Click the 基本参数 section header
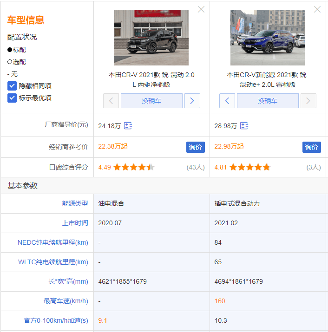The image size is (328, 332). pos(22,185)
